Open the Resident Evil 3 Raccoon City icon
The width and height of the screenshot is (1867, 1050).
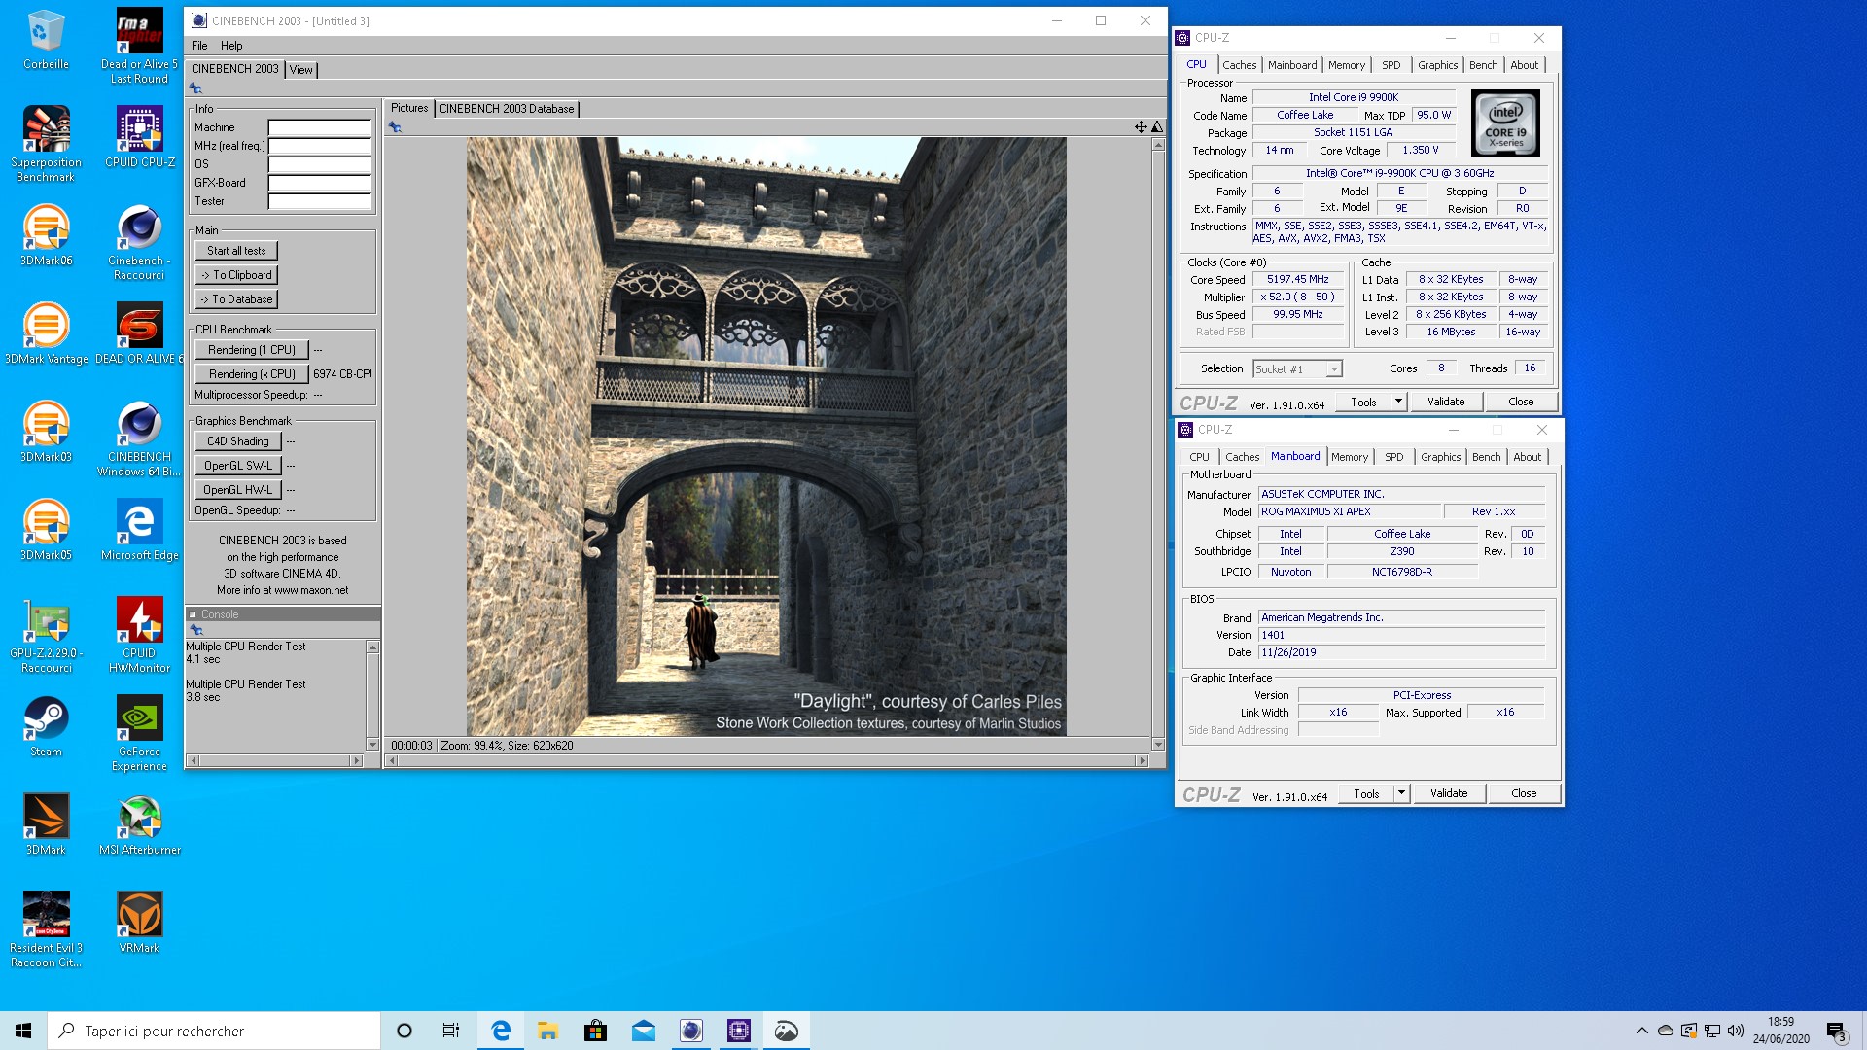[46, 929]
